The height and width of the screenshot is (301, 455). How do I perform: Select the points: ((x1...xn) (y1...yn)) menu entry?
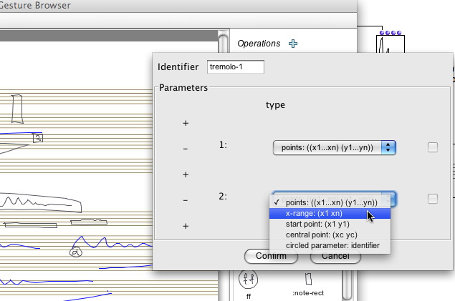coord(330,202)
